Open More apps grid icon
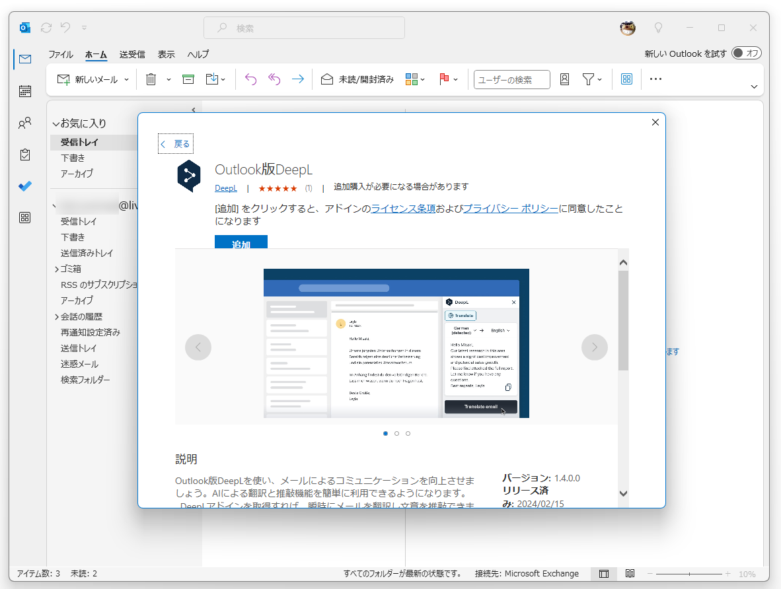The image size is (781, 589). pyautogui.click(x=25, y=217)
